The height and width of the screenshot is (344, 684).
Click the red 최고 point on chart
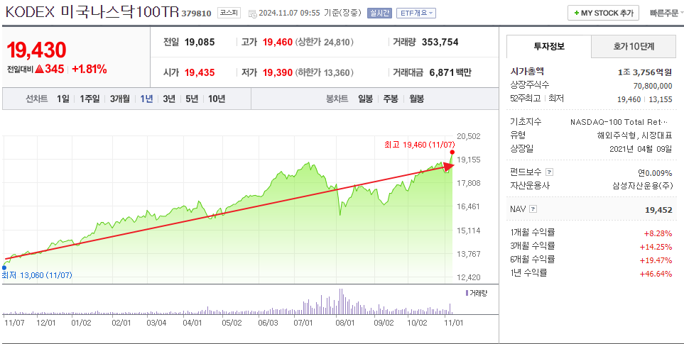(452, 152)
